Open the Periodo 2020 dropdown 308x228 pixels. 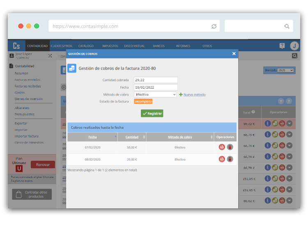pyautogui.click(x=286, y=71)
